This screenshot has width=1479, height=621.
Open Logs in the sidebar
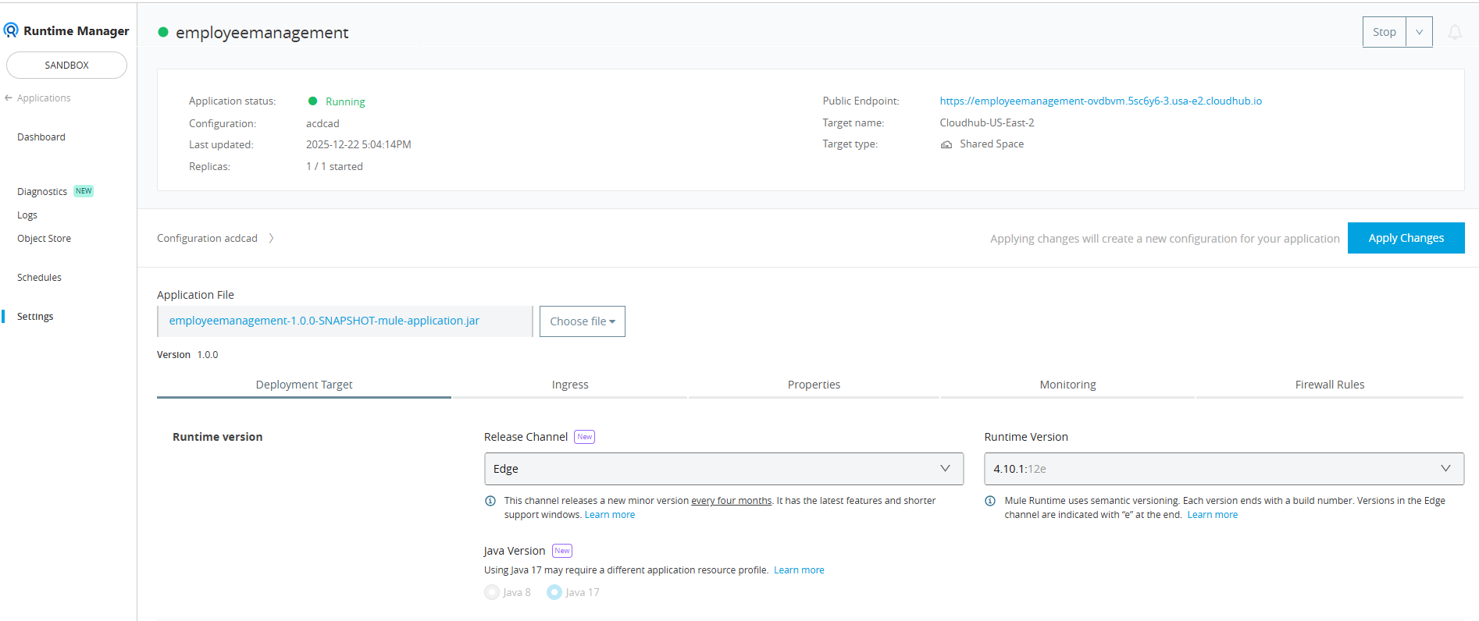point(27,215)
